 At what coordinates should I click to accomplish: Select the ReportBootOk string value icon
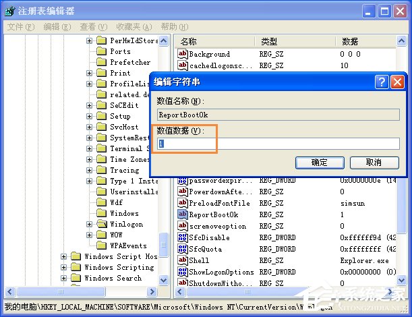(x=182, y=214)
